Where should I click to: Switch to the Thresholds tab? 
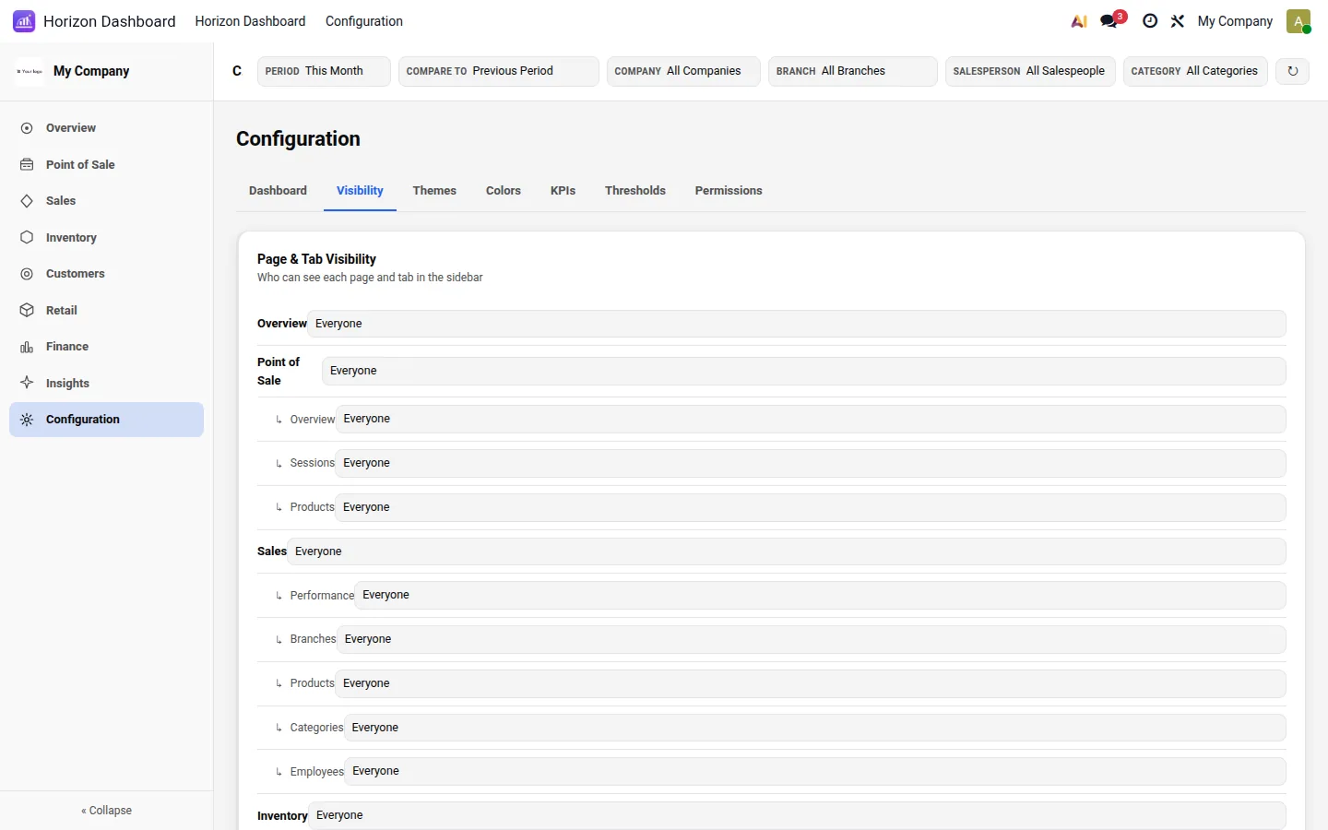click(635, 191)
